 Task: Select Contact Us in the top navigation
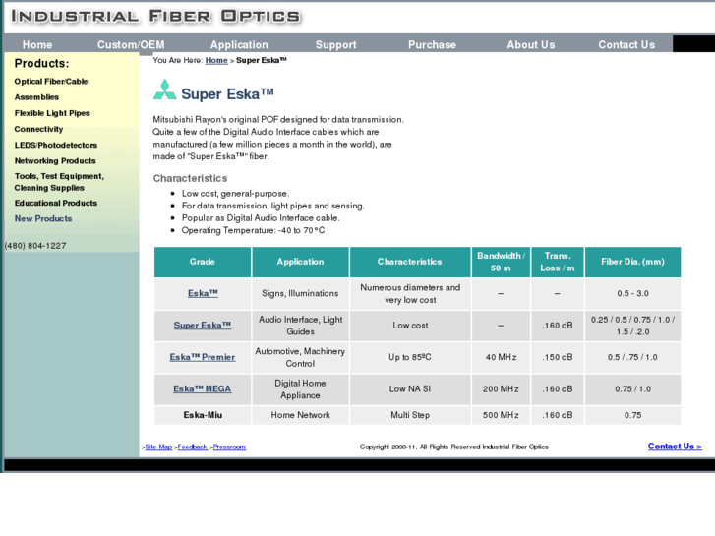point(626,44)
